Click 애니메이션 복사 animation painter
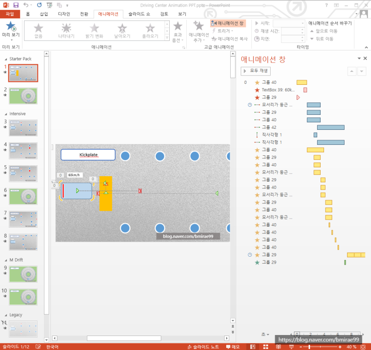The image size is (371, 350). pyautogui.click(x=229, y=38)
